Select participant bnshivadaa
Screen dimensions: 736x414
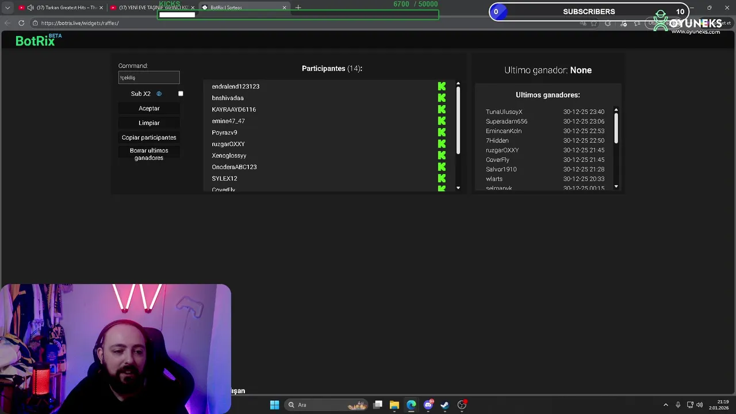228,98
